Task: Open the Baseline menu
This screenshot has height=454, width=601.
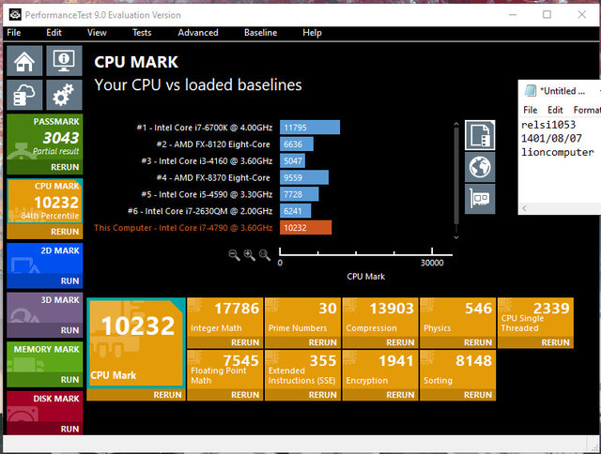Action: tap(260, 33)
